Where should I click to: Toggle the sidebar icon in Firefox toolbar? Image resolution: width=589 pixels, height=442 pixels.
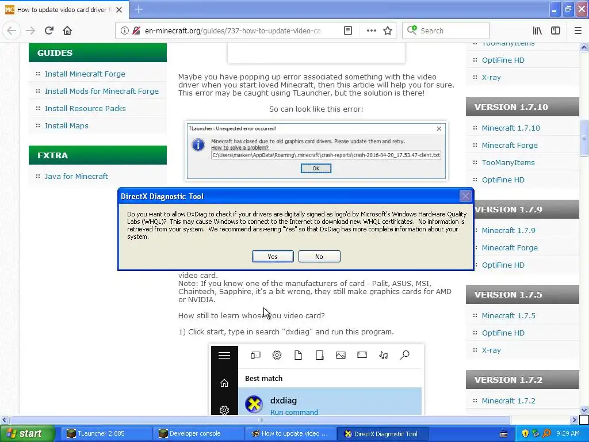pos(556,31)
